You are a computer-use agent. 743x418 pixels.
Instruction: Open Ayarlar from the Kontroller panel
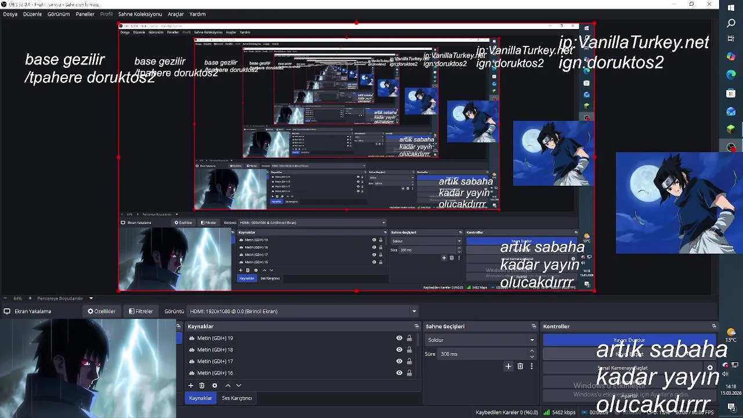629,396
